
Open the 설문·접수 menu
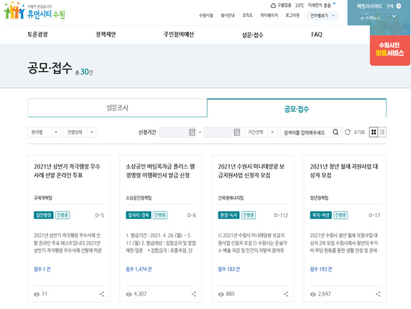pos(253,35)
